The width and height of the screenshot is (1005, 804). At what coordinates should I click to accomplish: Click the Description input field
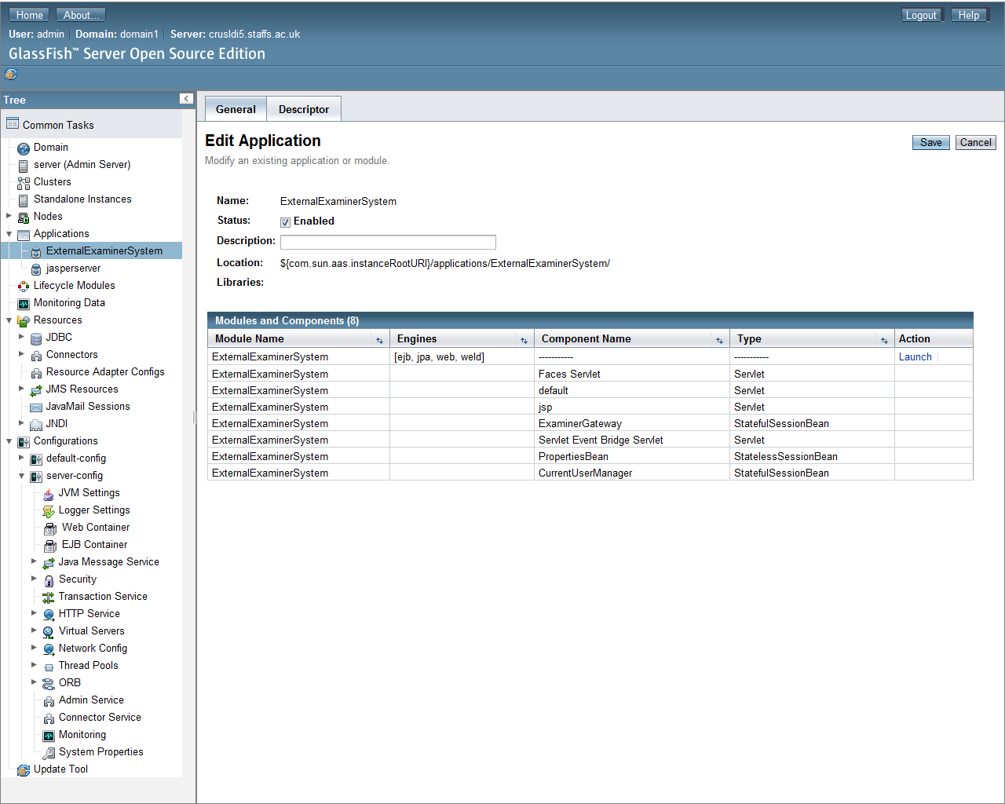(388, 242)
